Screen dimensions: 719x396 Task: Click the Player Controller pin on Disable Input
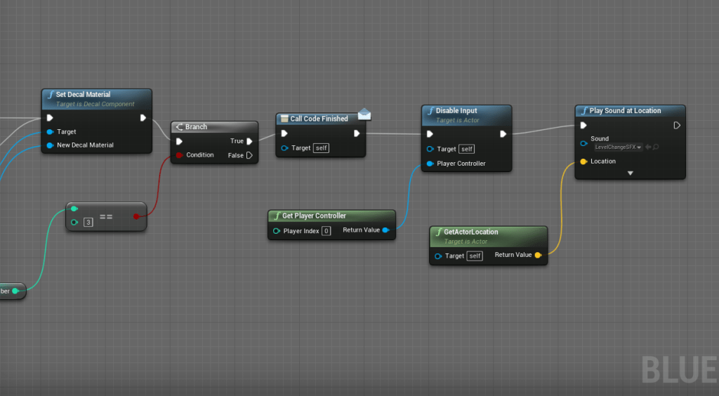(430, 164)
